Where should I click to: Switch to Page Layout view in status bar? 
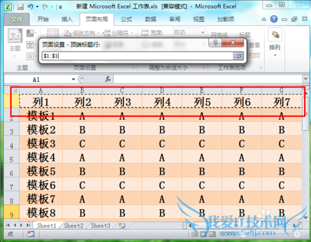click(203, 234)
